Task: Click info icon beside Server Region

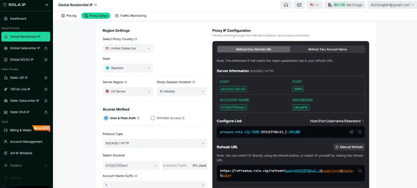Action: click(126, 82)
